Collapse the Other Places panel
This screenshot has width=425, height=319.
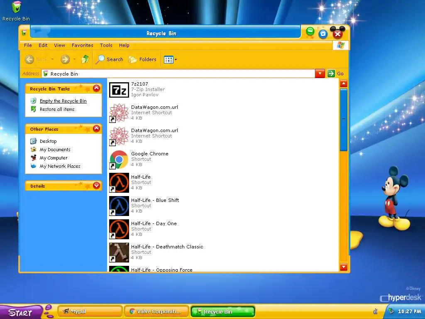click(96, 129)
